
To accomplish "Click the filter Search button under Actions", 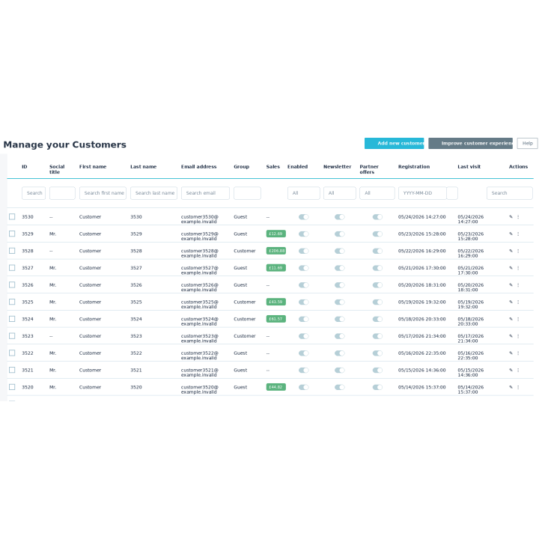I will pos(510,193).
